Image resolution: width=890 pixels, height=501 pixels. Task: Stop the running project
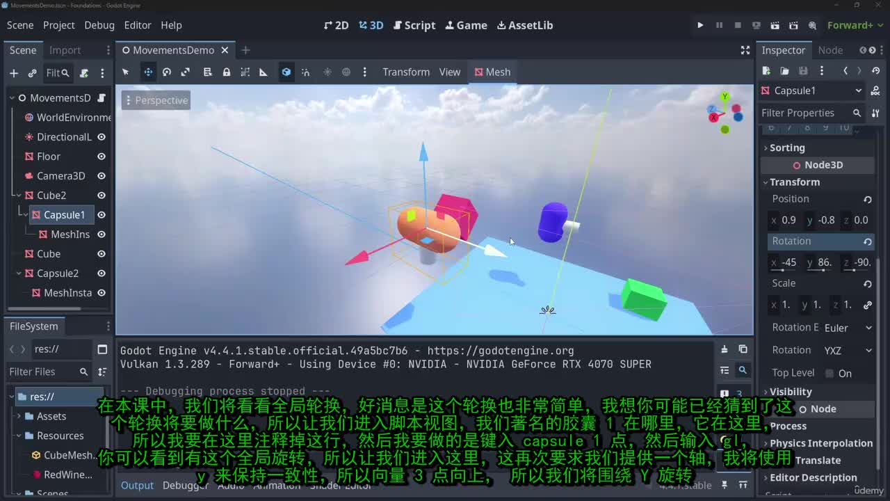pos(738,25)
